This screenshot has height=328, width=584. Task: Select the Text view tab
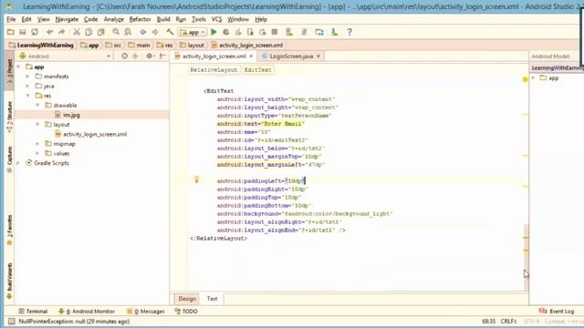click(212, 299)
